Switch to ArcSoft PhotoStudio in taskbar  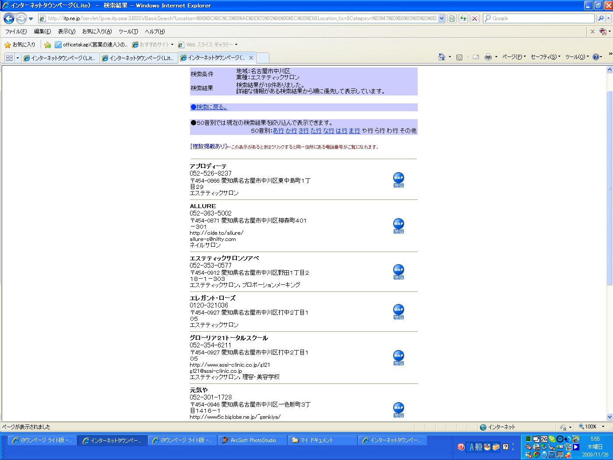(253, 440)
